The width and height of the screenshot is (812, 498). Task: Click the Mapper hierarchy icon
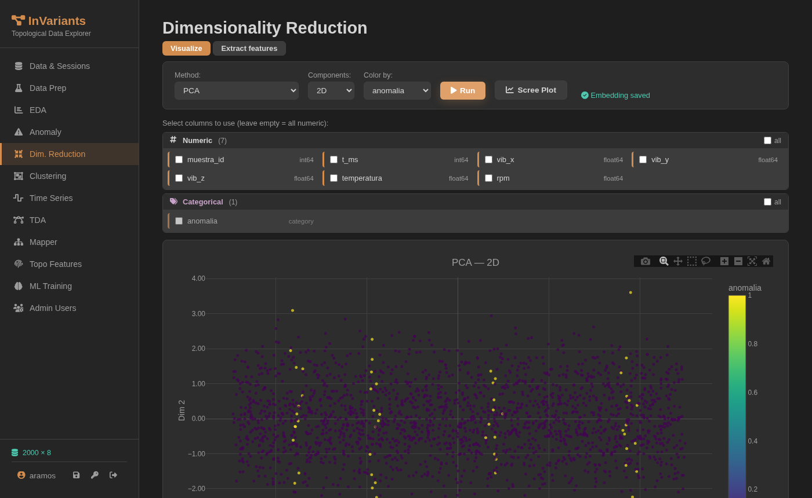19,242
